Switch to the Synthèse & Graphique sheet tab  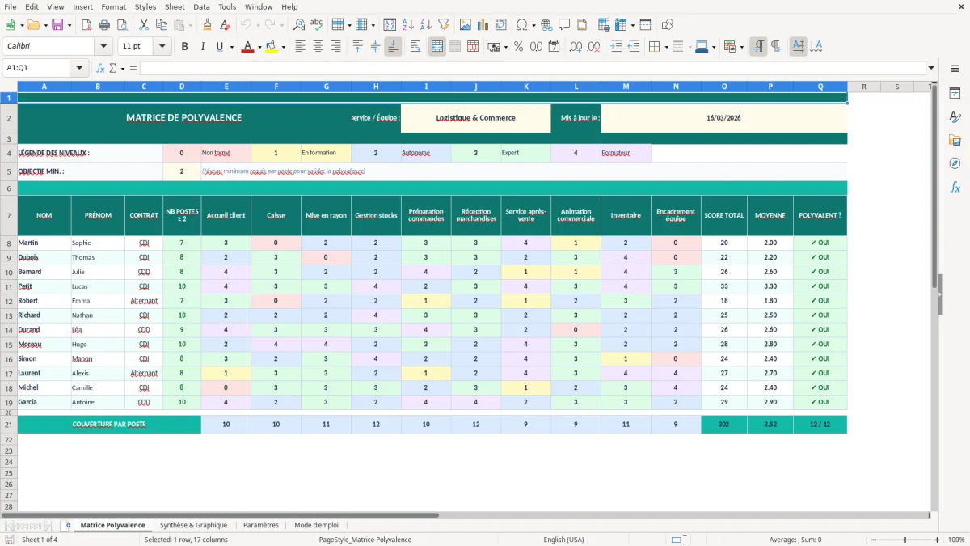[x=193, y=525]
